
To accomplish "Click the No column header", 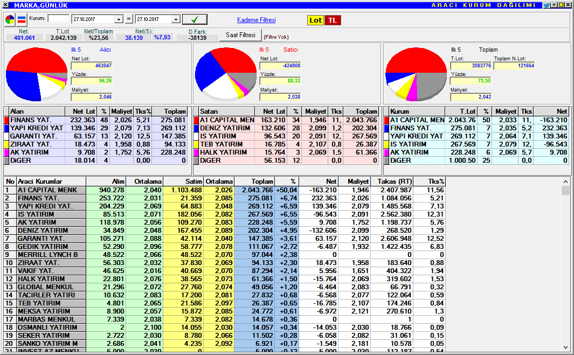I will click(10, 182).
